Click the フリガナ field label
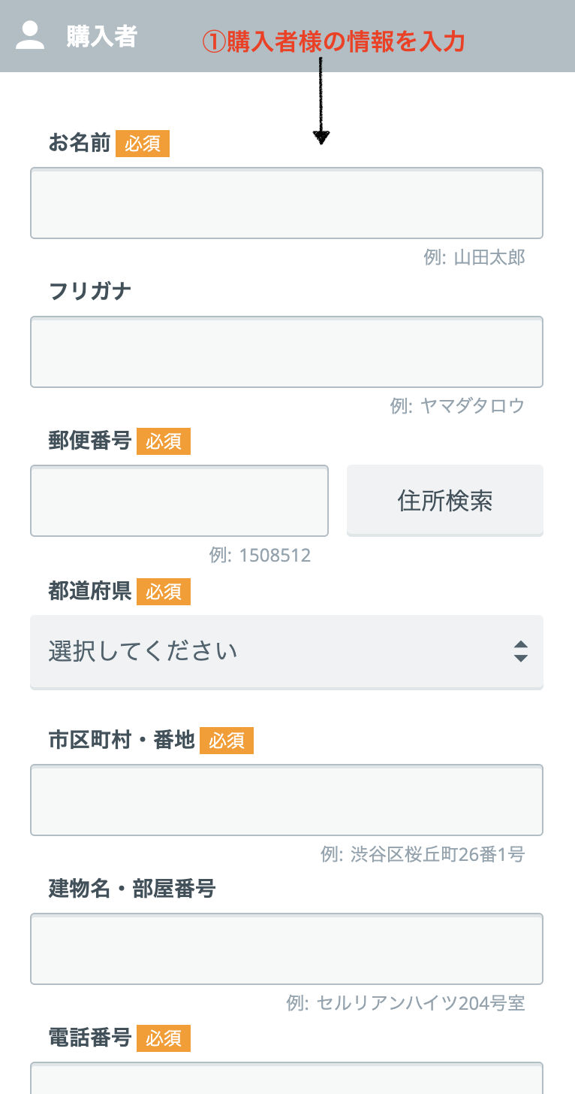This screenshot has width=575, height=1094. tap(90, 291)
